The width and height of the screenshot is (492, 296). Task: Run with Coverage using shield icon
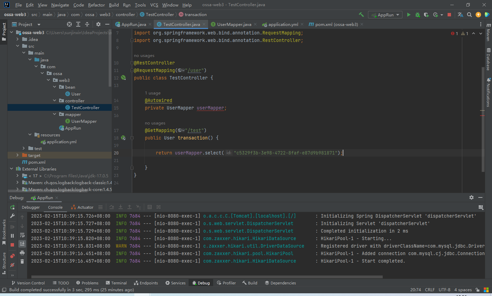click(x=426, y=15)
